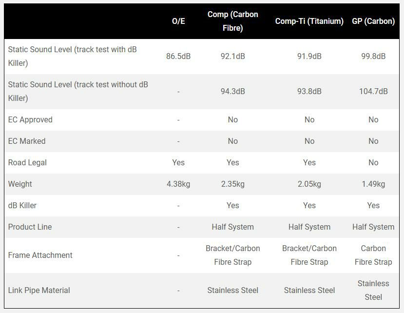Click the EC Approved row label
Viewport: 404px width, 313px height.
click(30, 120)
